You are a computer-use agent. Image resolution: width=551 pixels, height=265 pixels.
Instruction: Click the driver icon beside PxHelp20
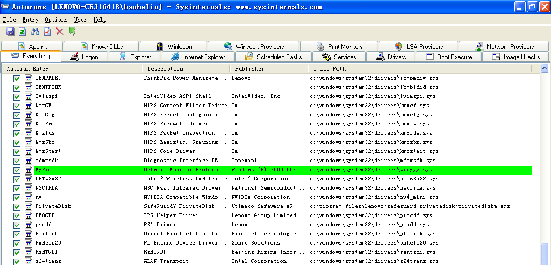click(x=29, y=243)
